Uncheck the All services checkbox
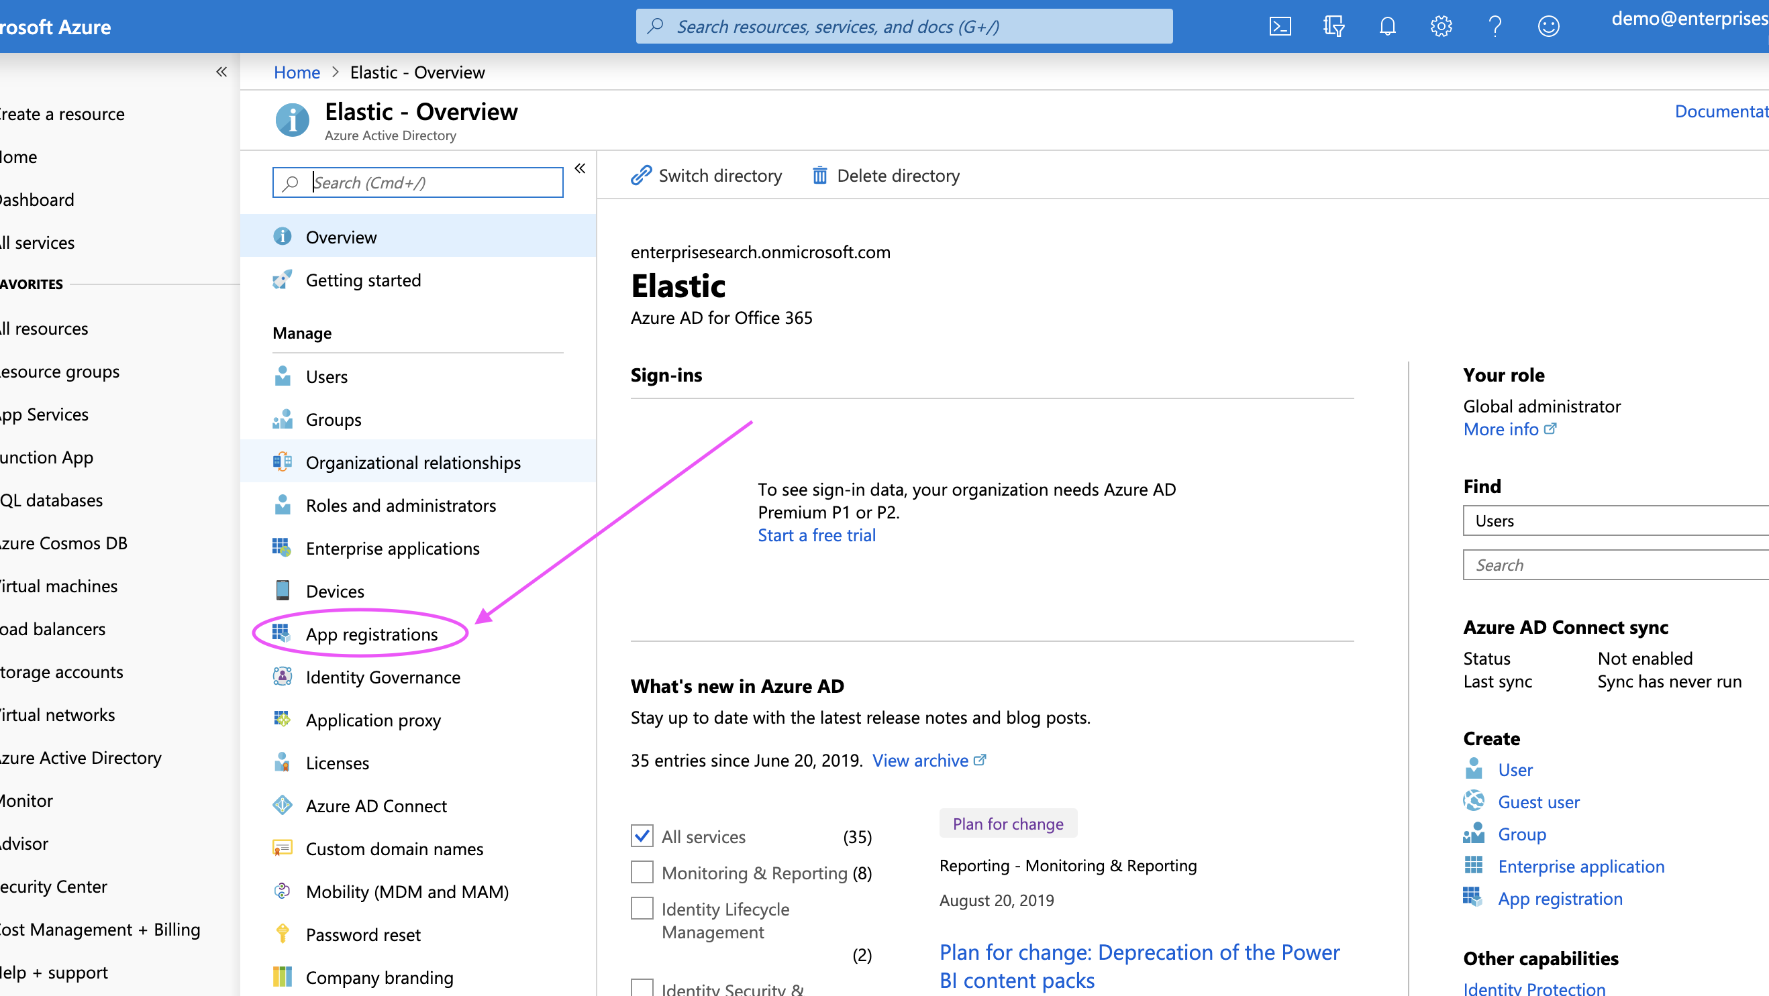Viewport: 1769px width, 996px height. [642, 836]
